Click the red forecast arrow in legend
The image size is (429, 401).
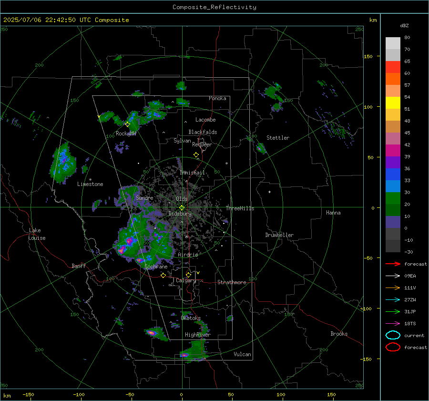pyautogui.click(x=393, y=264)
